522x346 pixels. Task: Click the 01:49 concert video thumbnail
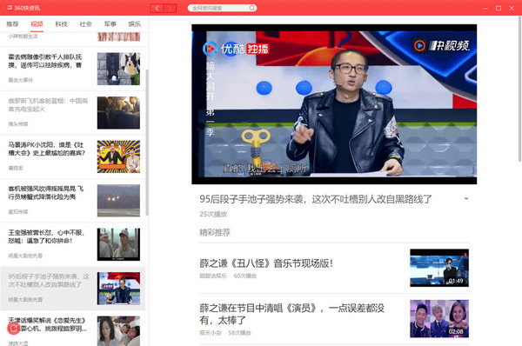439,268
